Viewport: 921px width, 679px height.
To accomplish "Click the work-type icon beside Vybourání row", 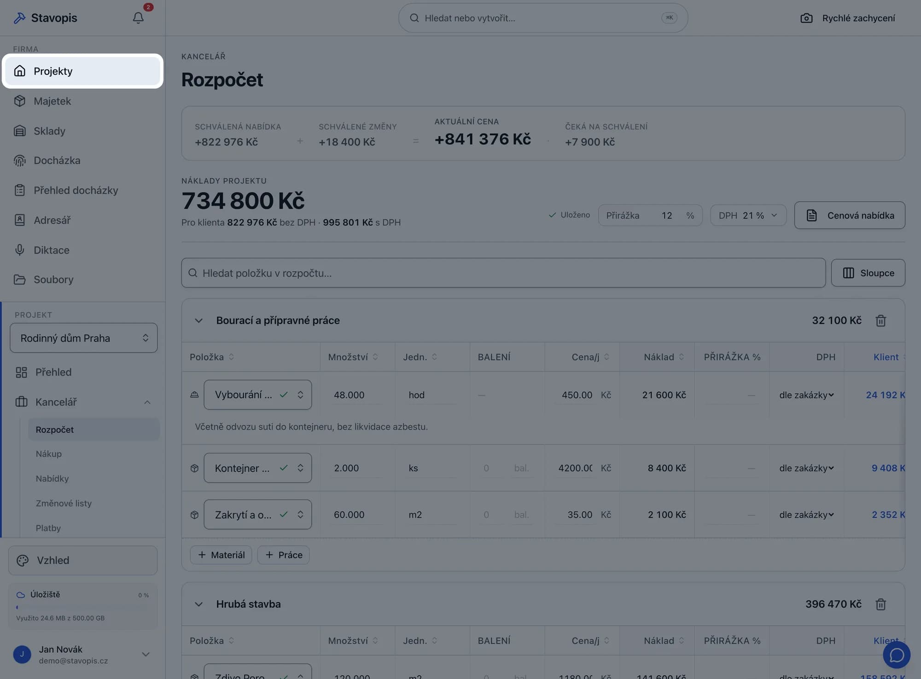I will point(194,395).
